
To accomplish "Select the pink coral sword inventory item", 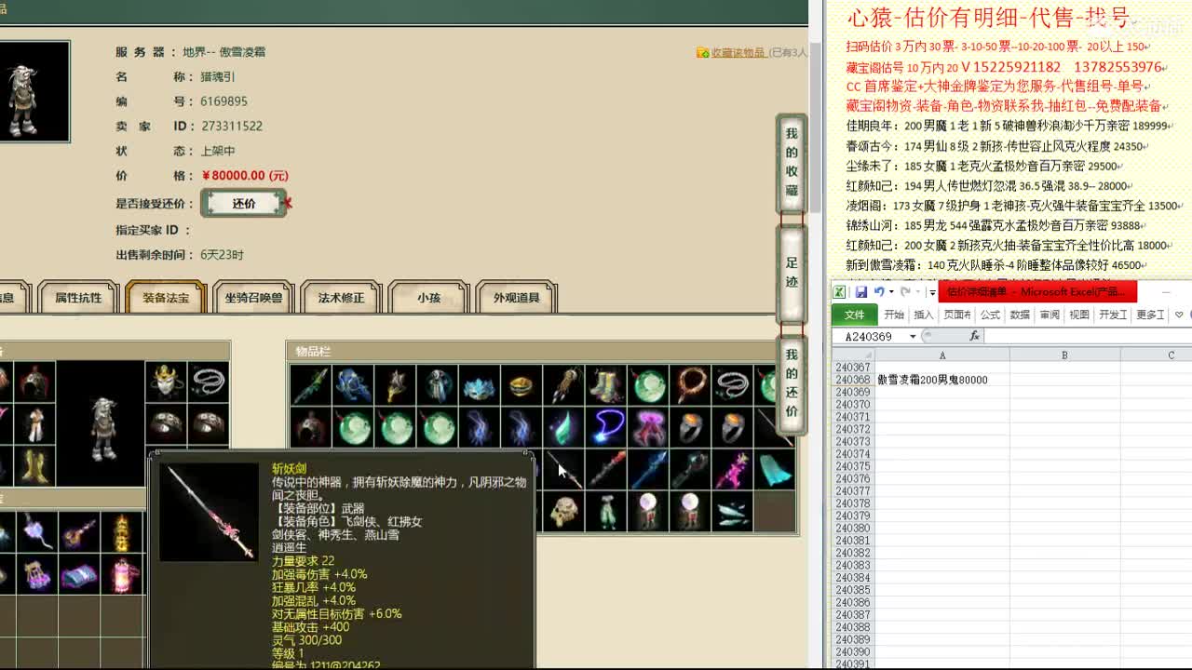I will coord(733,470).
